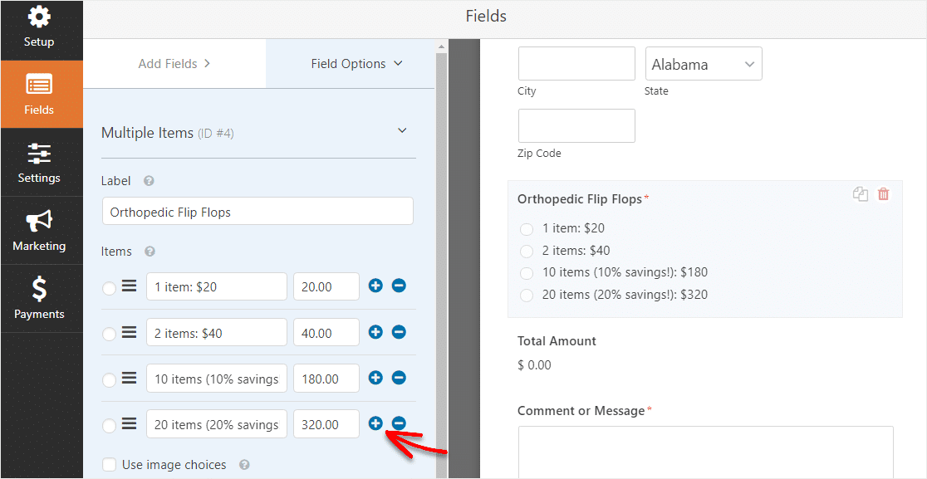Click help icon beside Label
This screenshot has height=479, width=927.
coord(149,181)
